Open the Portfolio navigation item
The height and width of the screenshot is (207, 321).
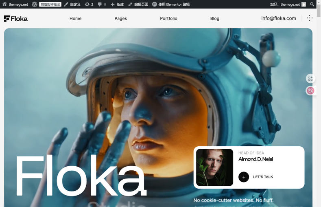click(x=169, y=18)
